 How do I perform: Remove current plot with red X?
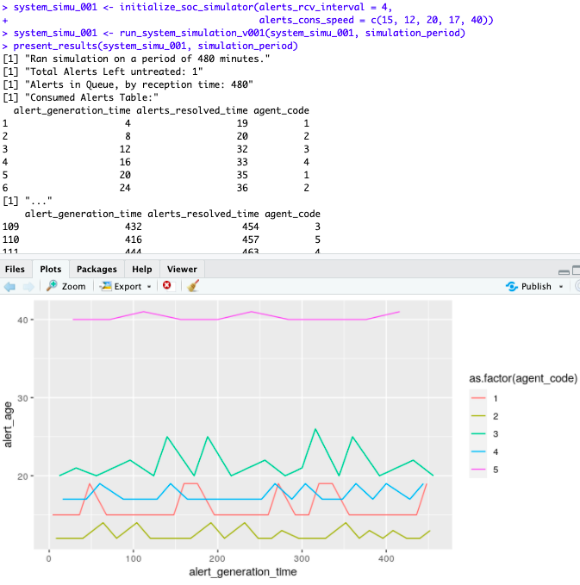pos(166,286)
